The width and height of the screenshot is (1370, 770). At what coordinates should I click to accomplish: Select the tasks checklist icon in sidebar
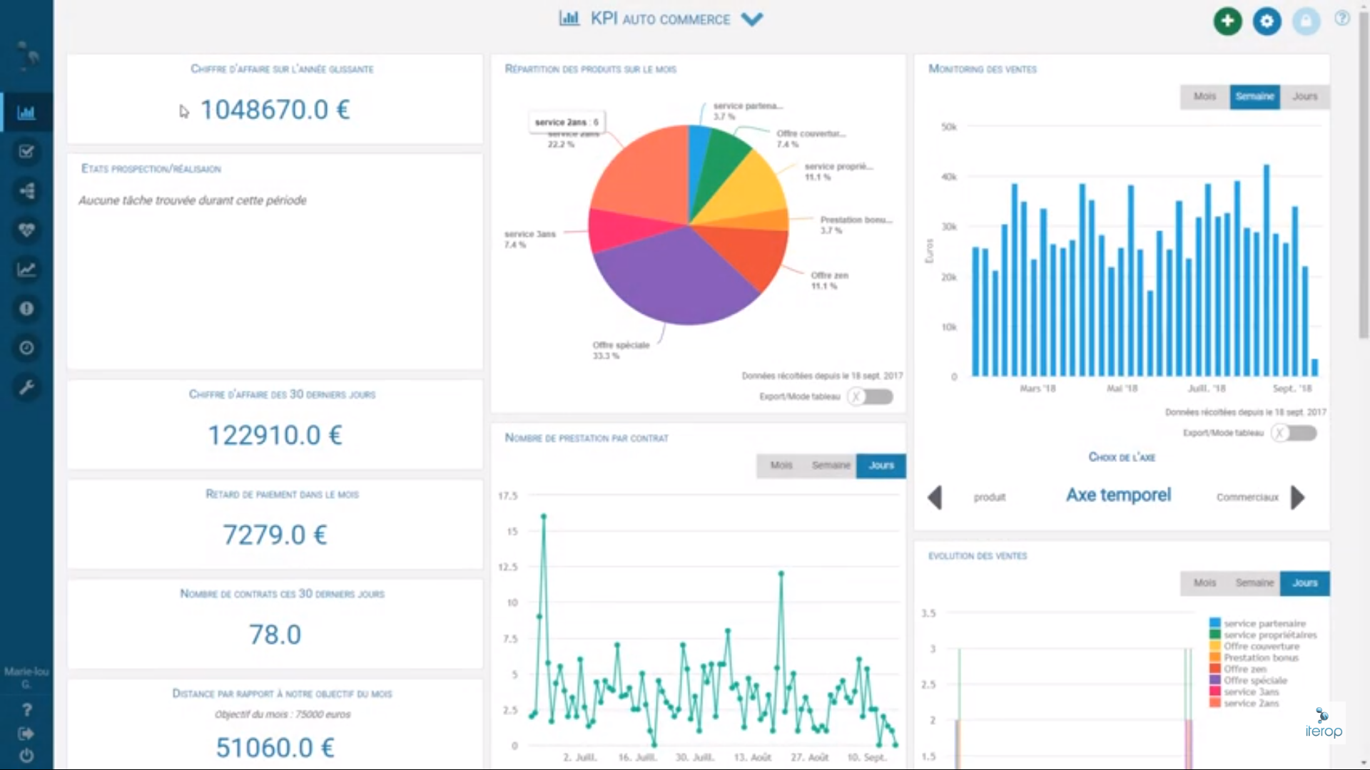click(26, 152)
